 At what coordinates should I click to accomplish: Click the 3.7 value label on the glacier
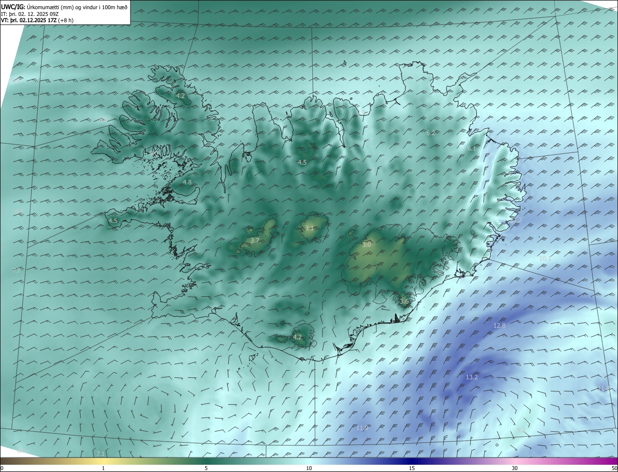[255, 240]
